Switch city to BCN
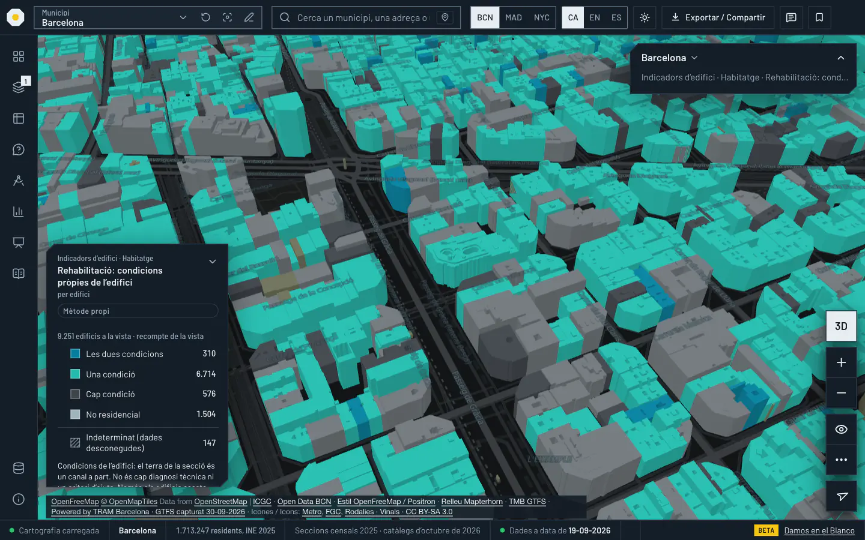The height and width of the screenshot is (540, 865). click(485, 17)
